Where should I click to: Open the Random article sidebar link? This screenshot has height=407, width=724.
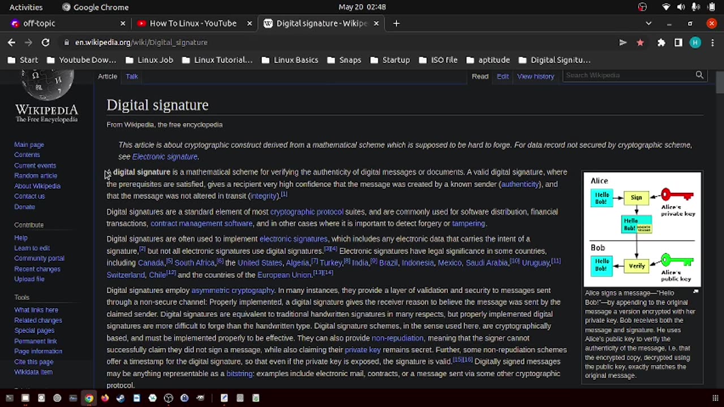pos(36,176)
